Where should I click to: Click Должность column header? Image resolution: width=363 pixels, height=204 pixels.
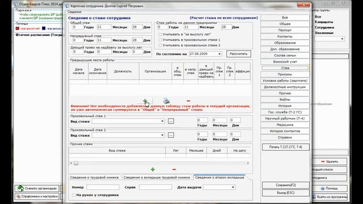(123, 71)
